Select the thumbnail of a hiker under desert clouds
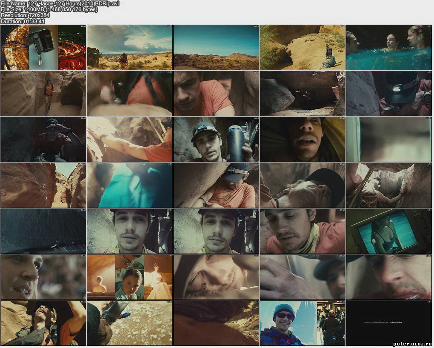The width and height of the screenshot is (434, 348). [129, 47]
